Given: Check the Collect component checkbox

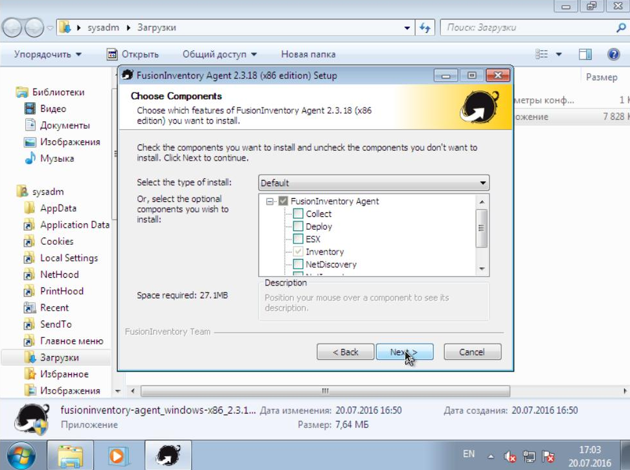Looking at the screenshot, I should point(298,214).
